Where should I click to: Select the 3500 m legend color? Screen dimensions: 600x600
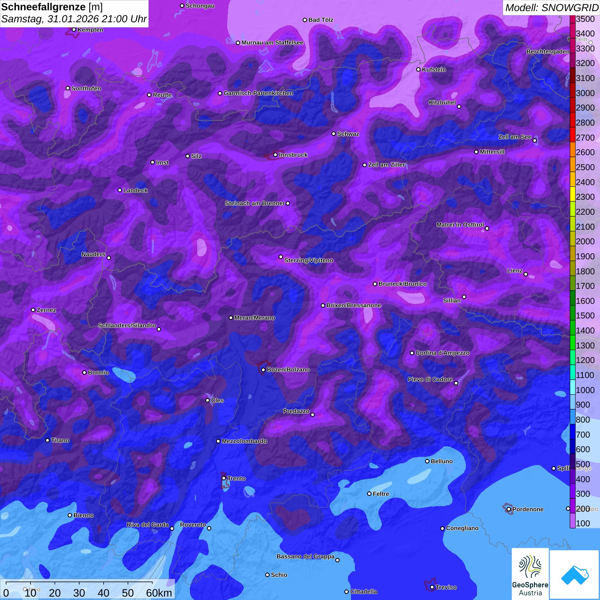(572, 19)
